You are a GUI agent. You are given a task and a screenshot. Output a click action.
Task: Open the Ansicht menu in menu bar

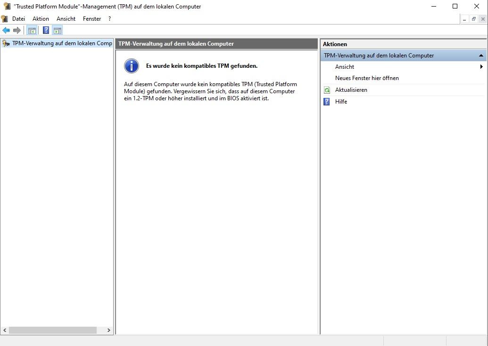coord(66,19)
